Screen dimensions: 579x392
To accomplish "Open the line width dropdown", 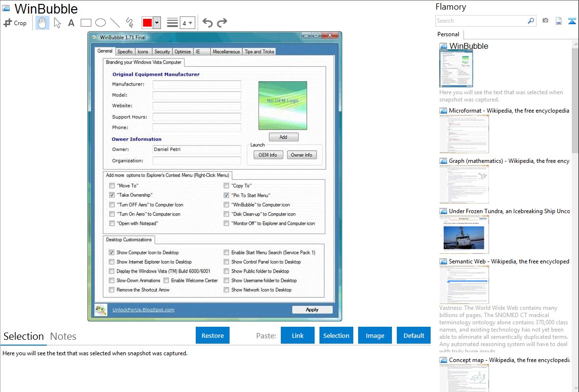I will coord(187,23).
